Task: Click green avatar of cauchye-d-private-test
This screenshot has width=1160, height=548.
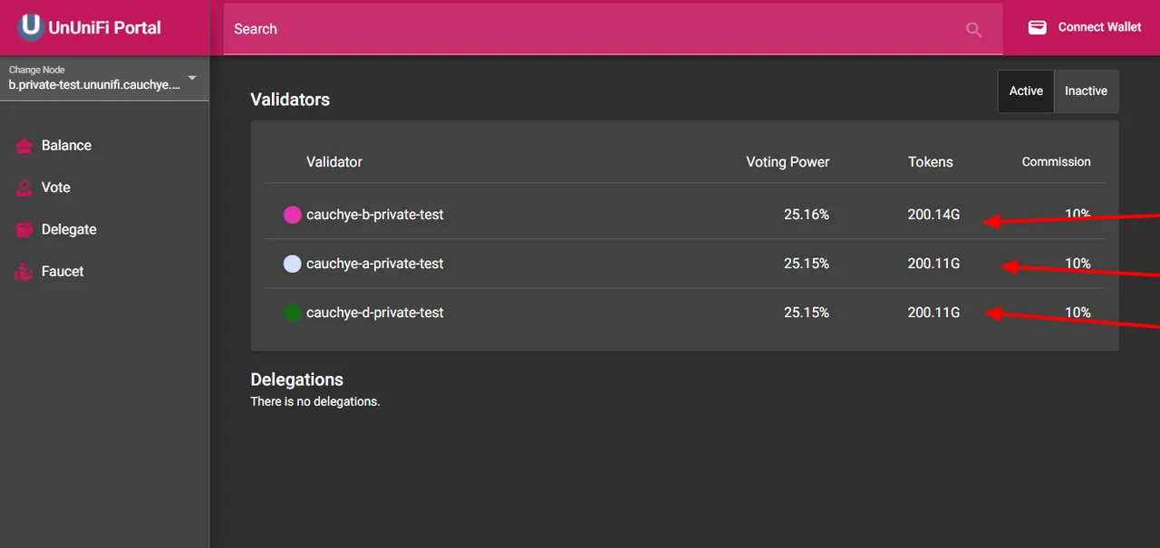Action: click(x=292, y=313)
